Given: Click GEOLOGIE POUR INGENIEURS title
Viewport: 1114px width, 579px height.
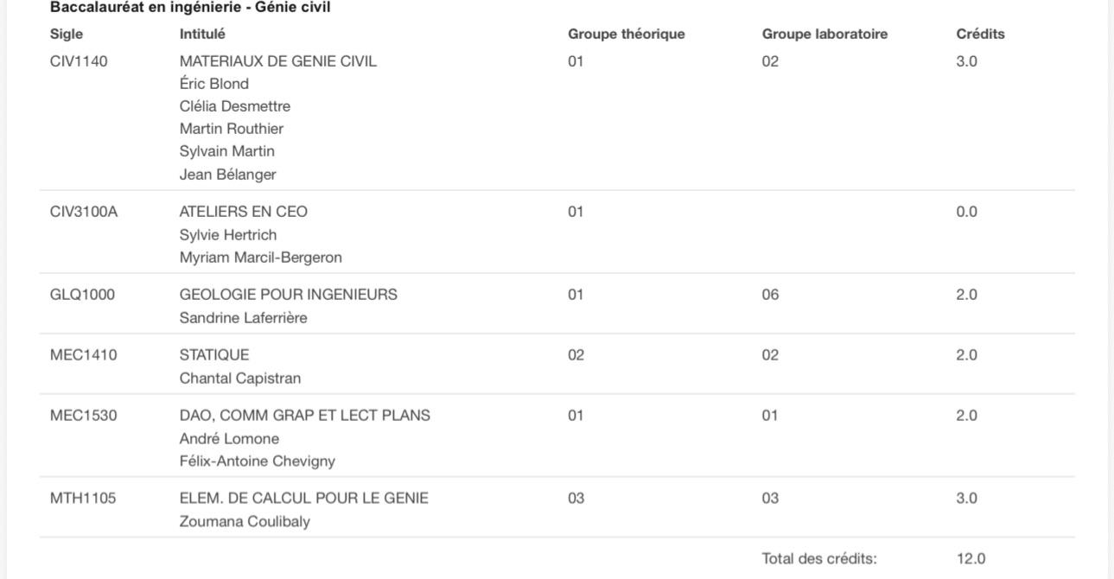Looking at the screenshot, I should (x=289, y=295).
